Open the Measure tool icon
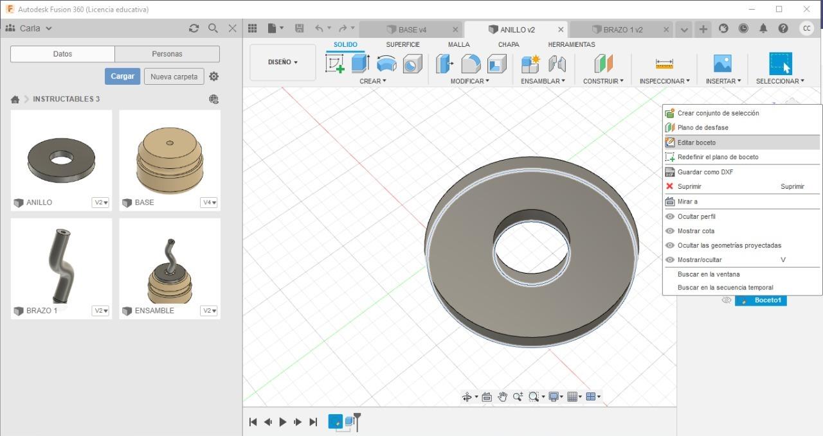This screenshot has width=823, height=436. click(x=664, y=64)
